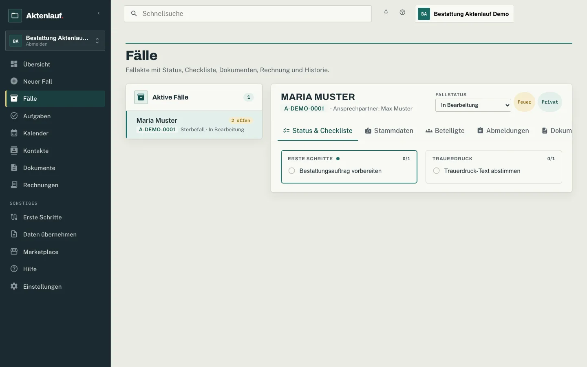This screenshot has height=367, width=587.
Task: Open the Aufgaben page
Action: [55, 116]
